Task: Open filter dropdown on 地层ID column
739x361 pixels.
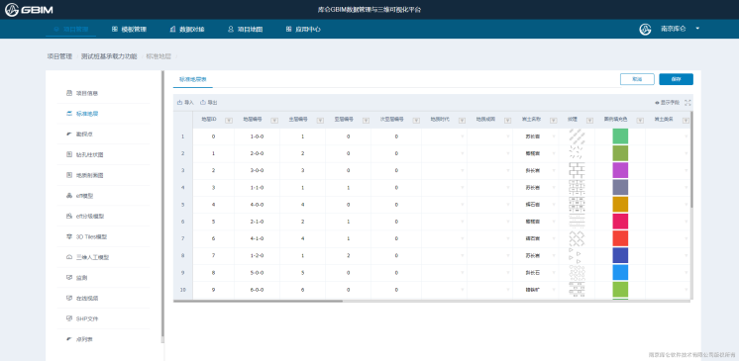Action: pos(229,121)
